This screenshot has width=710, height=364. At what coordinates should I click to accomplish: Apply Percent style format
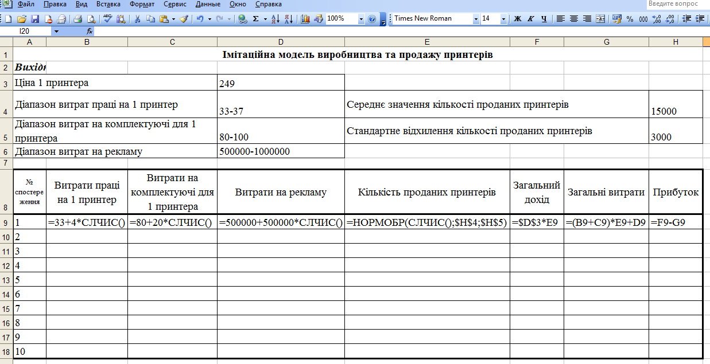[x=630, y=18]
